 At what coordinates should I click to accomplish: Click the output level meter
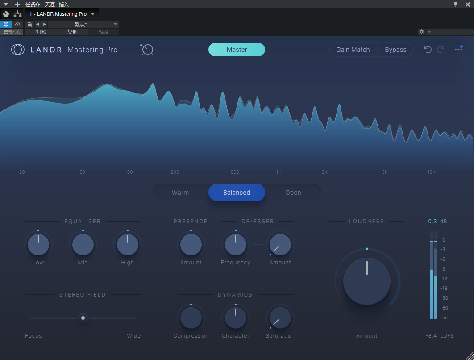tap(433, 275)
